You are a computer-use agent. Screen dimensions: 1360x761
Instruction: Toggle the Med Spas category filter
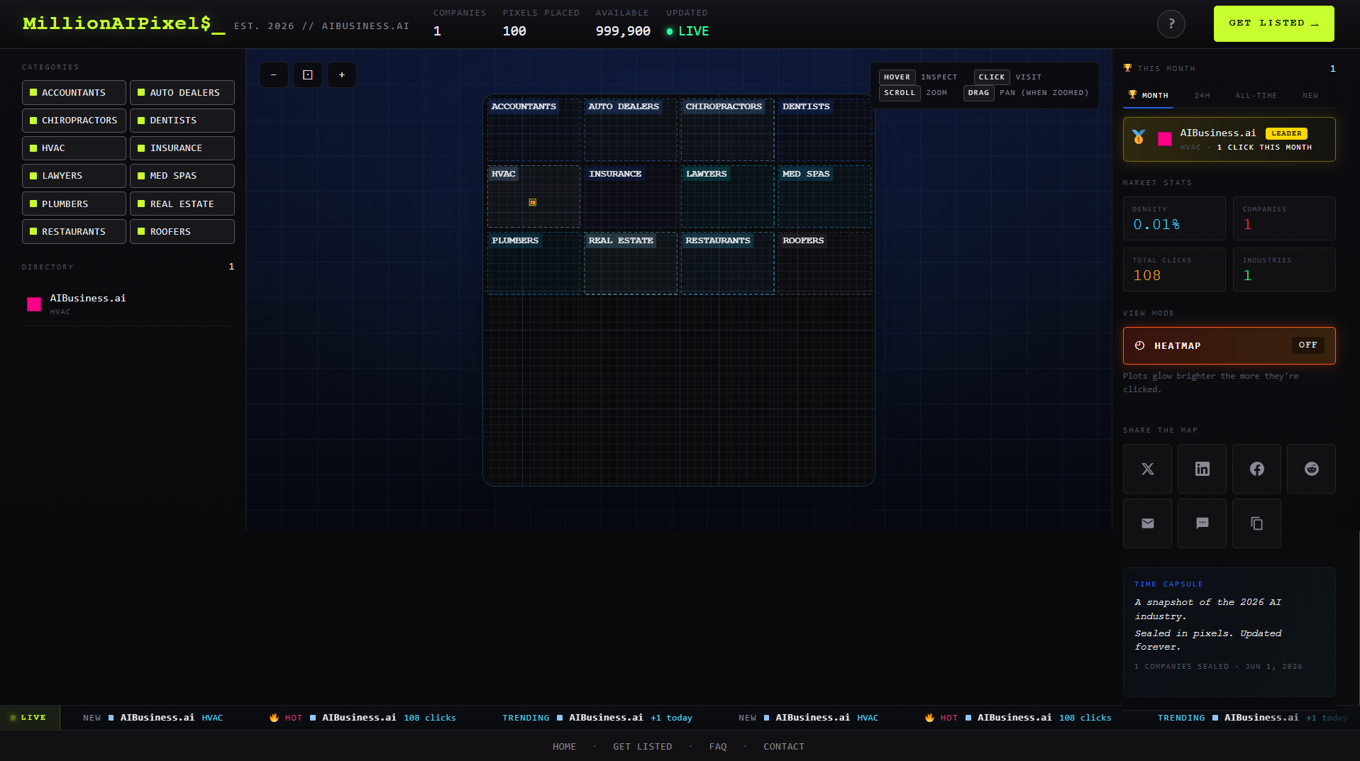click(182, 176)
